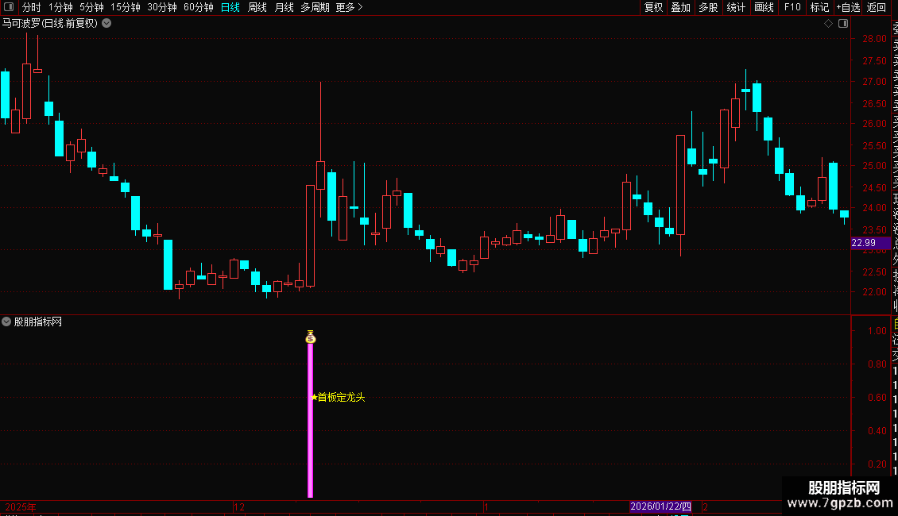This screenshot has height=516, width=898.
Task: Select the 15分钟 period tab
Action: pyautogui.click(x=126, y=7)
